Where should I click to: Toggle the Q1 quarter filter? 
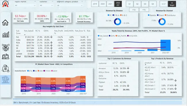(129, 4)
